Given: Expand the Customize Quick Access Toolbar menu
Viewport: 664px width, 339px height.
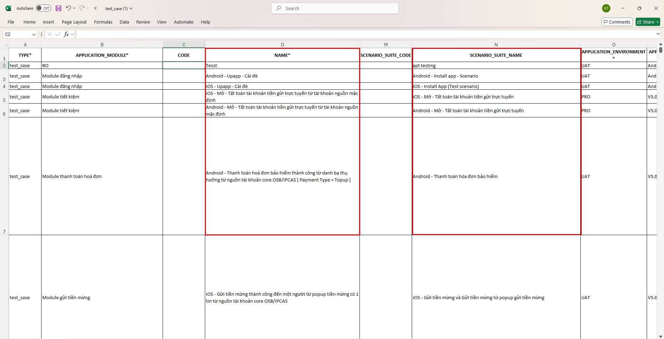Looking at the screenshot, I should (x=95, y=8).
